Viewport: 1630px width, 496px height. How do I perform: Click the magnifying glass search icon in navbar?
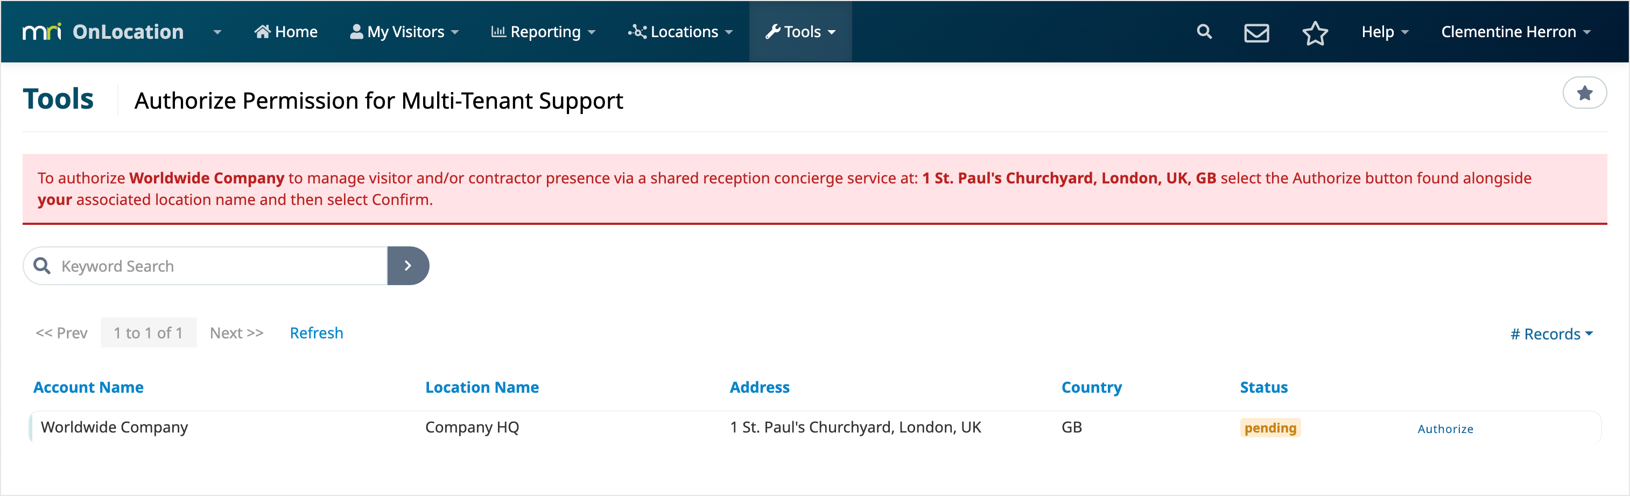[x=1204, y=32]
